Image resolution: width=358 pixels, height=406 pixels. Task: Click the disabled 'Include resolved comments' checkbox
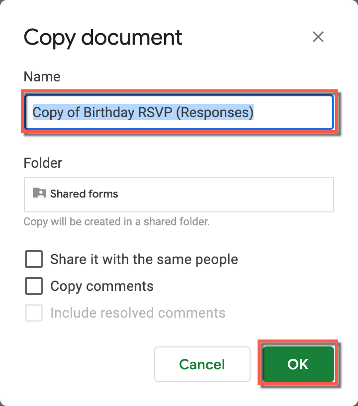tap(33, 313)
